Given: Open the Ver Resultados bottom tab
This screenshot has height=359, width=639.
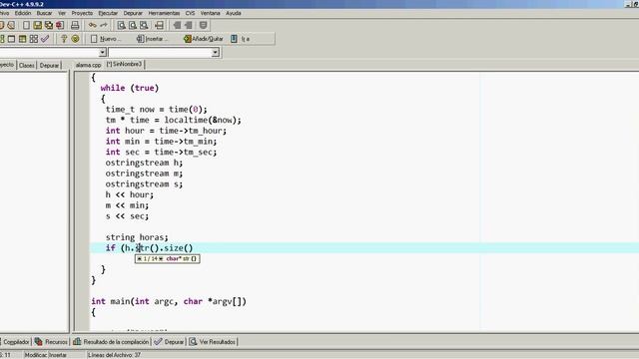Looking at the screenshot, I should pos(213,342).
